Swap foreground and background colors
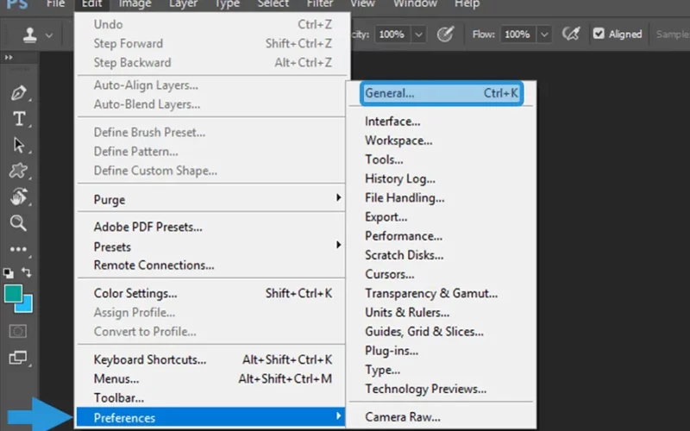690x431 pixels. point(27,272)
